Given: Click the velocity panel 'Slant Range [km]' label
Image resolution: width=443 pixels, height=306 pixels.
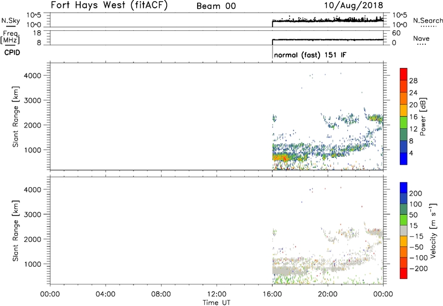Looking at the screenshot, I should [16, 231].
